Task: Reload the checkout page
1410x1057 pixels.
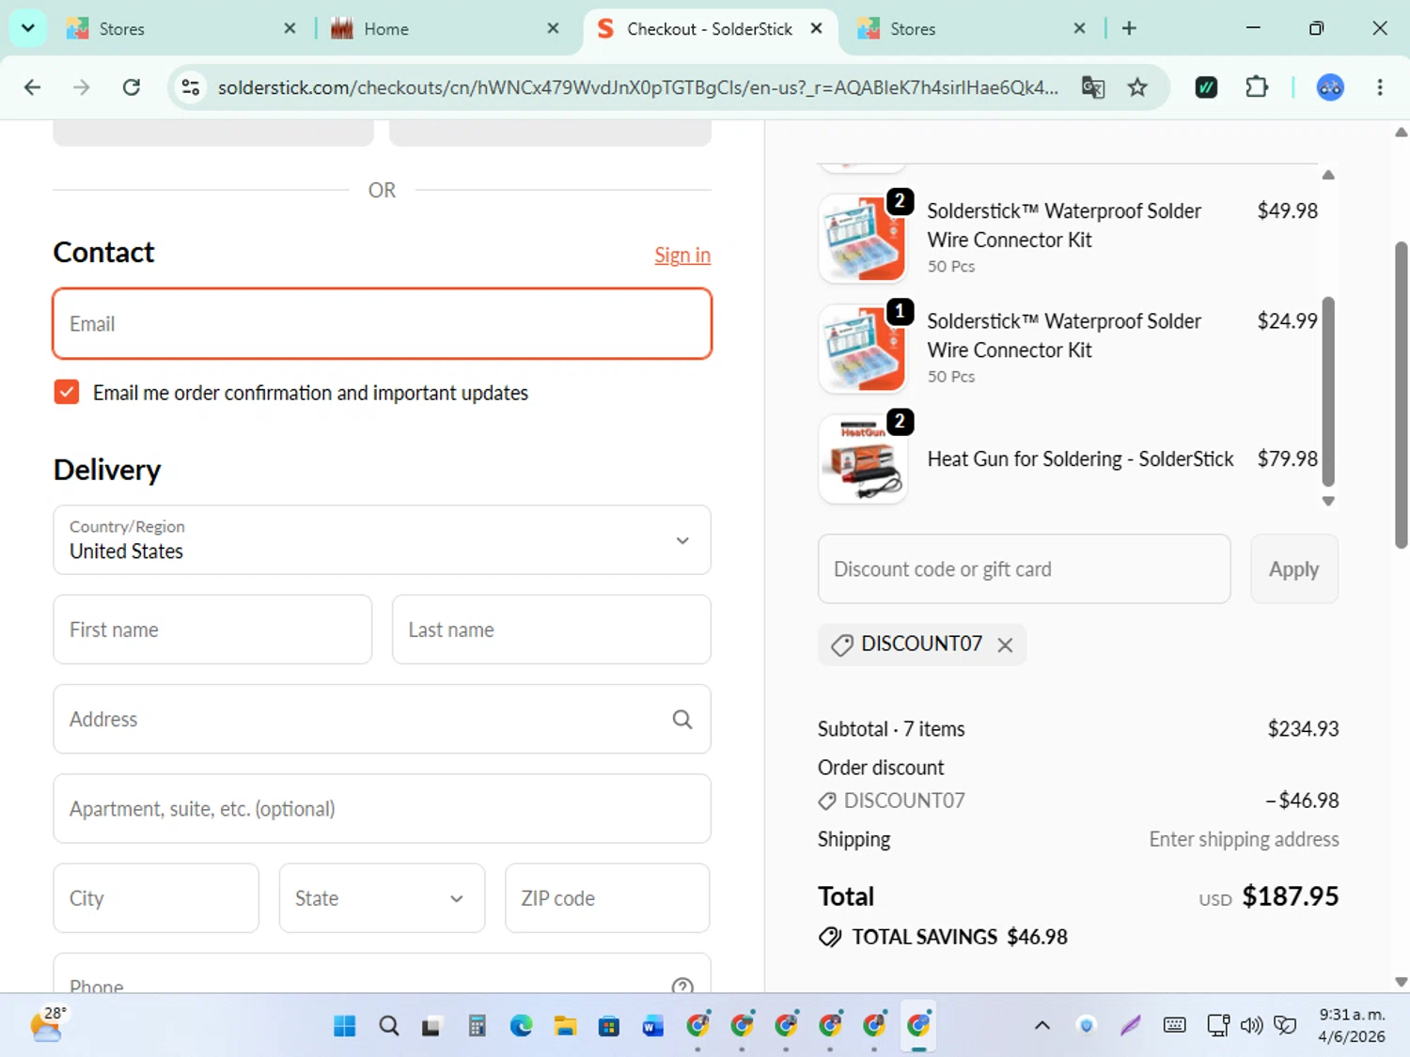Action: [132, 87]
